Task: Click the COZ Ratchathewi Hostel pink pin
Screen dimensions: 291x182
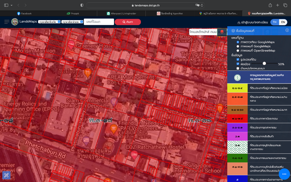Action: [134, 155]
